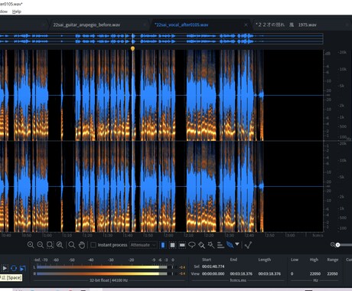Toggle loop playback button
This screenshot has width=352, height=291.
tap(14, 268)
